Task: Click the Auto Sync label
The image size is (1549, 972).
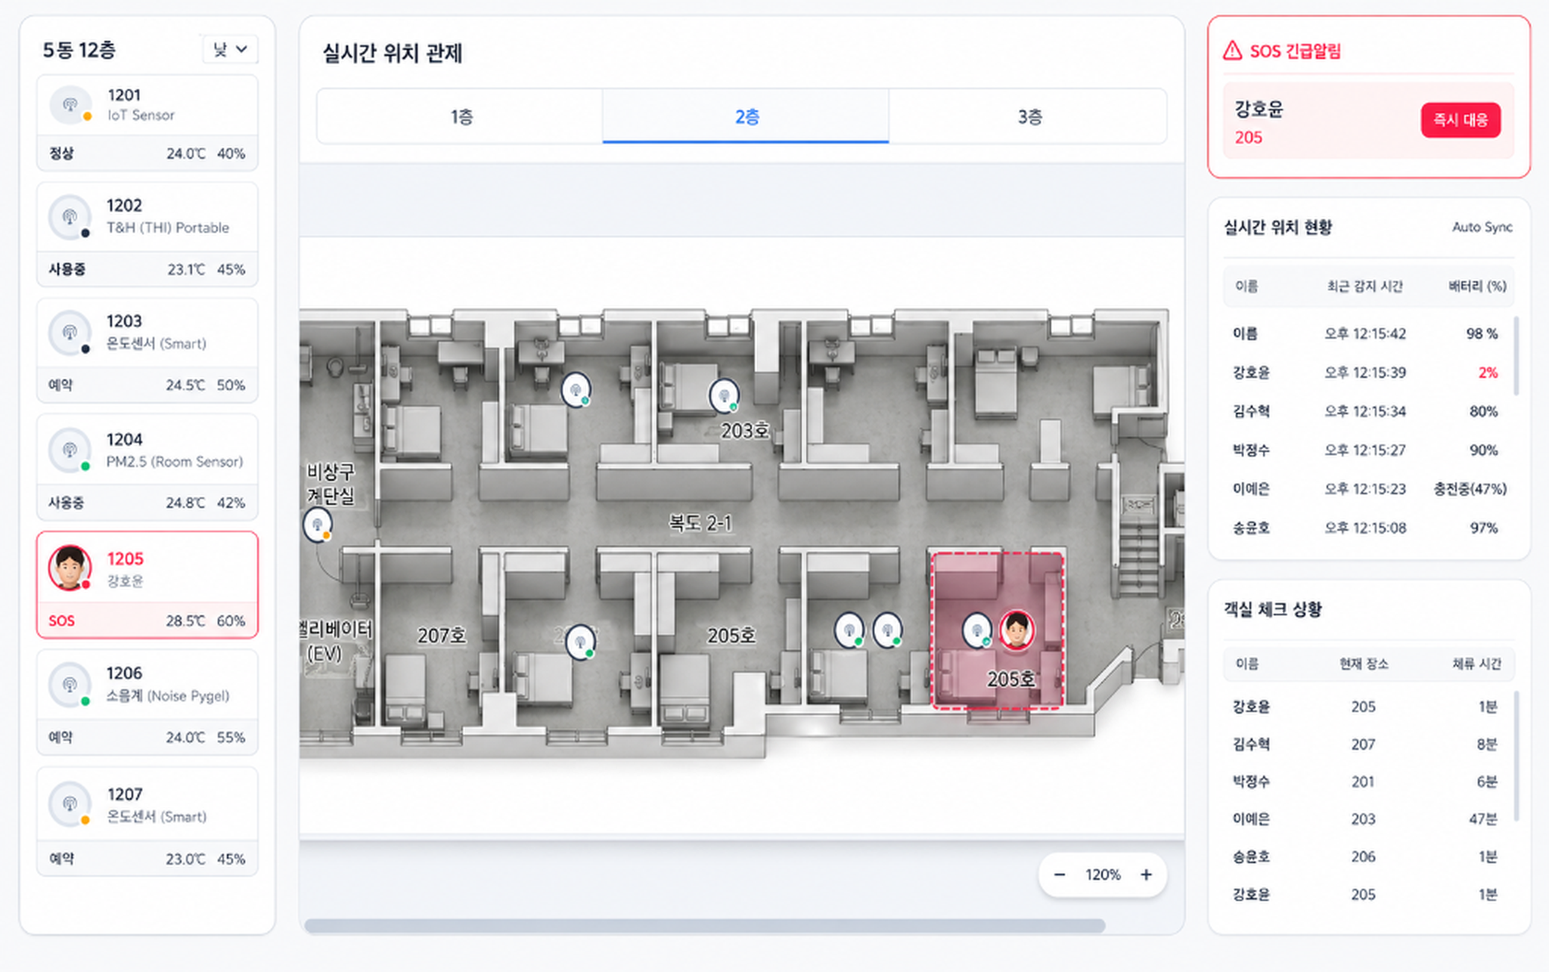Action: [1482, 227]
